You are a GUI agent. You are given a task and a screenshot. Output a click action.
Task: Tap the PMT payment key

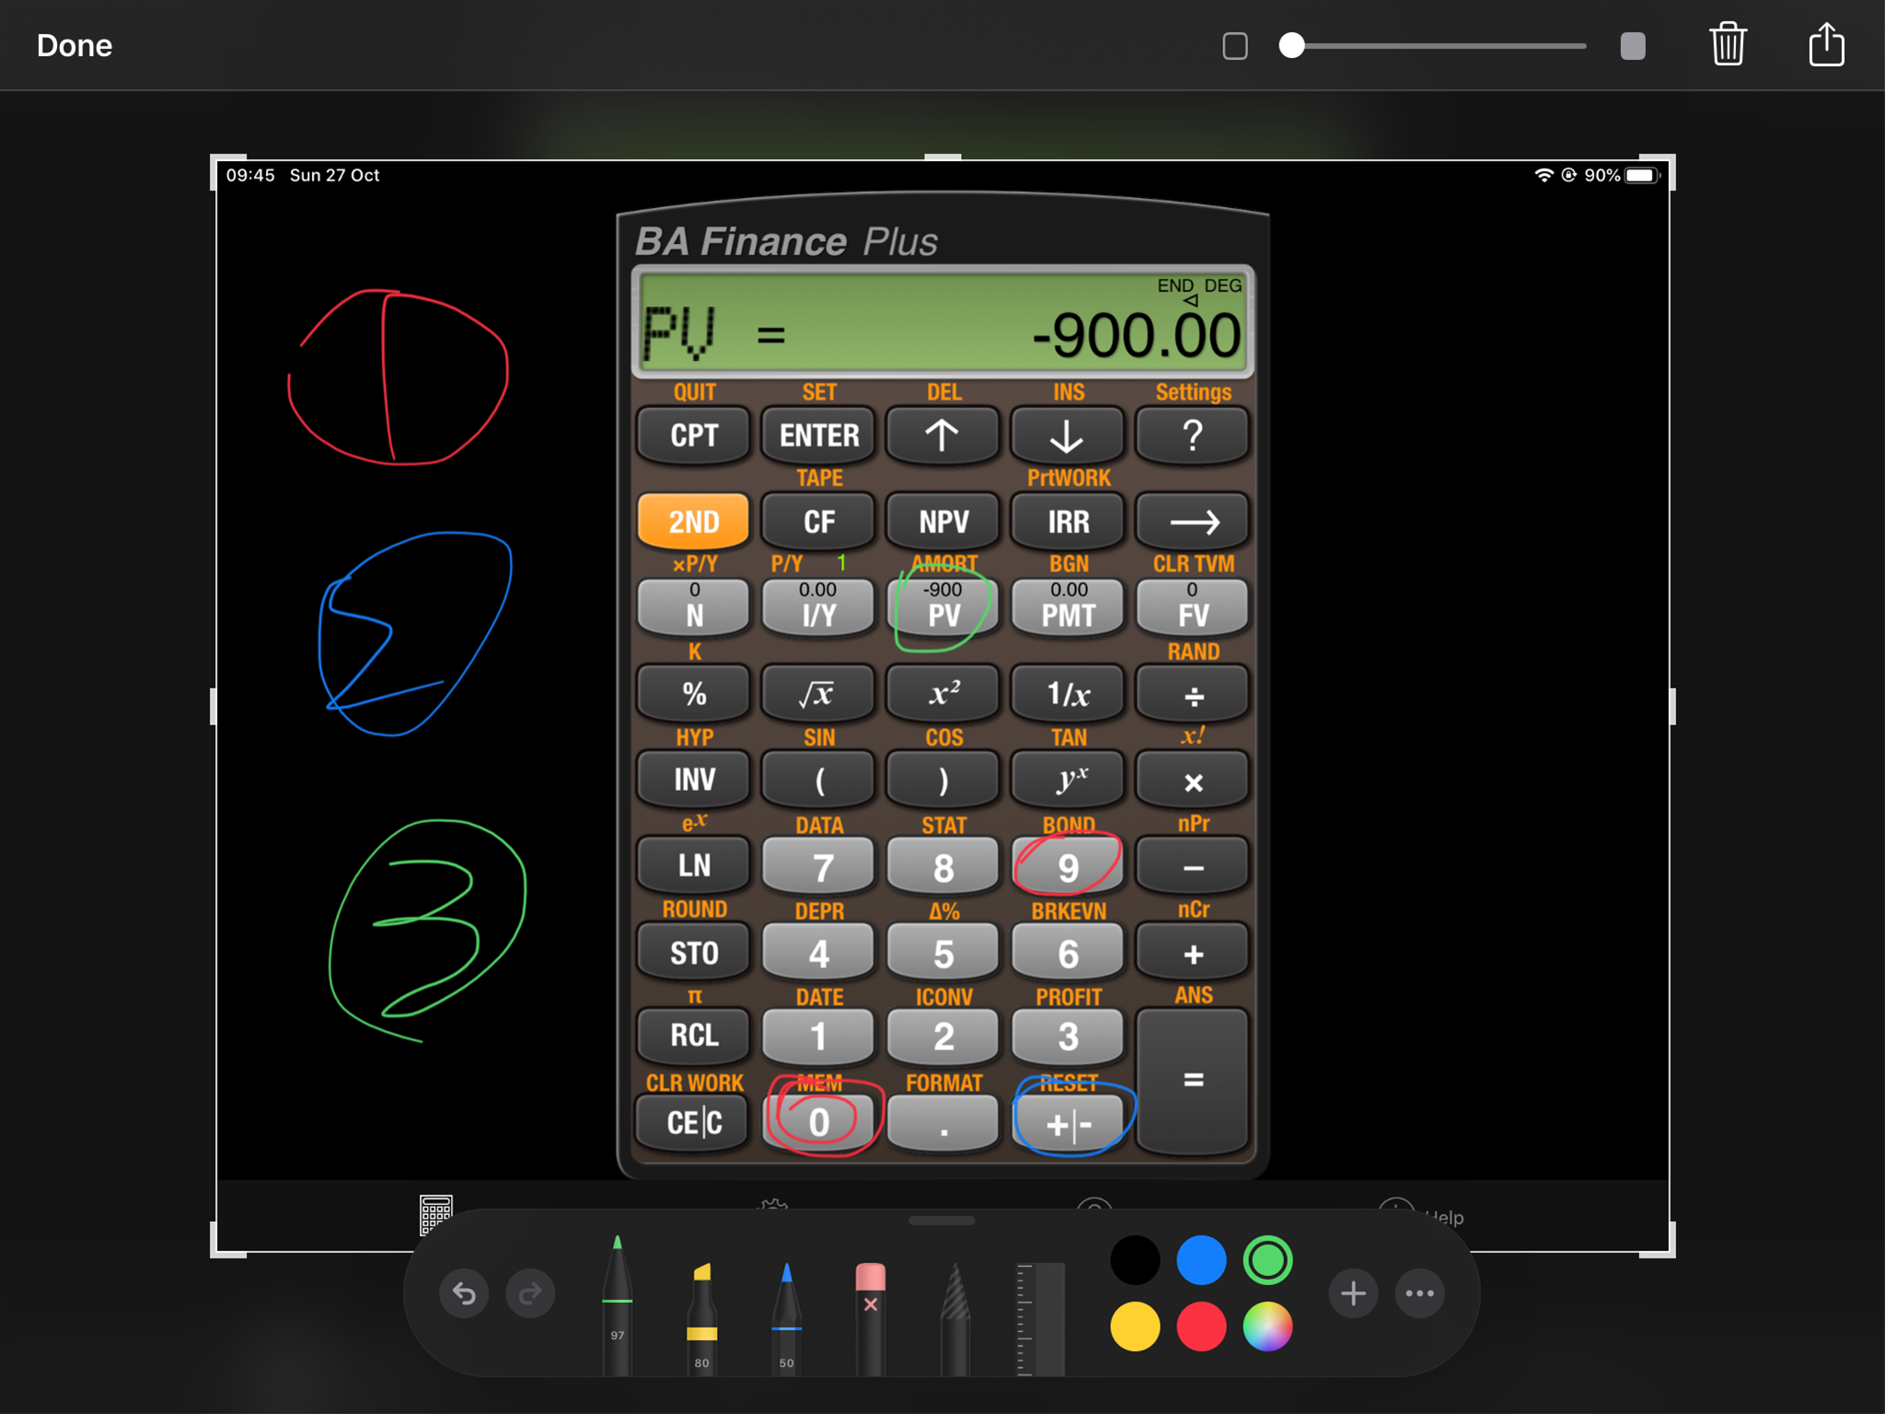click(1068, 607)
